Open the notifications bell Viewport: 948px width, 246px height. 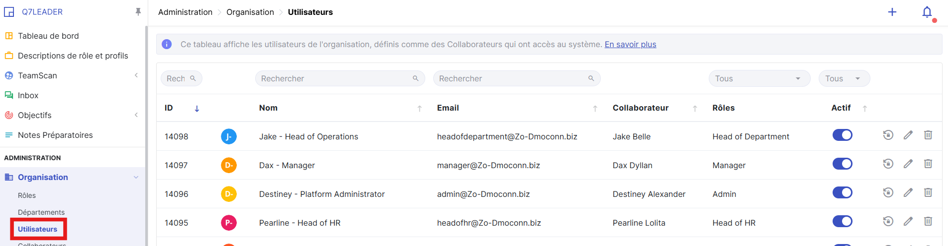coord(927,12)
